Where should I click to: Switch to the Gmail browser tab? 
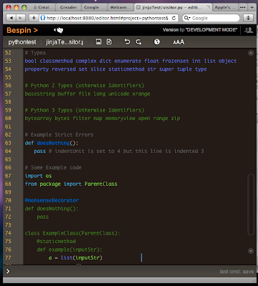point(44,7)
